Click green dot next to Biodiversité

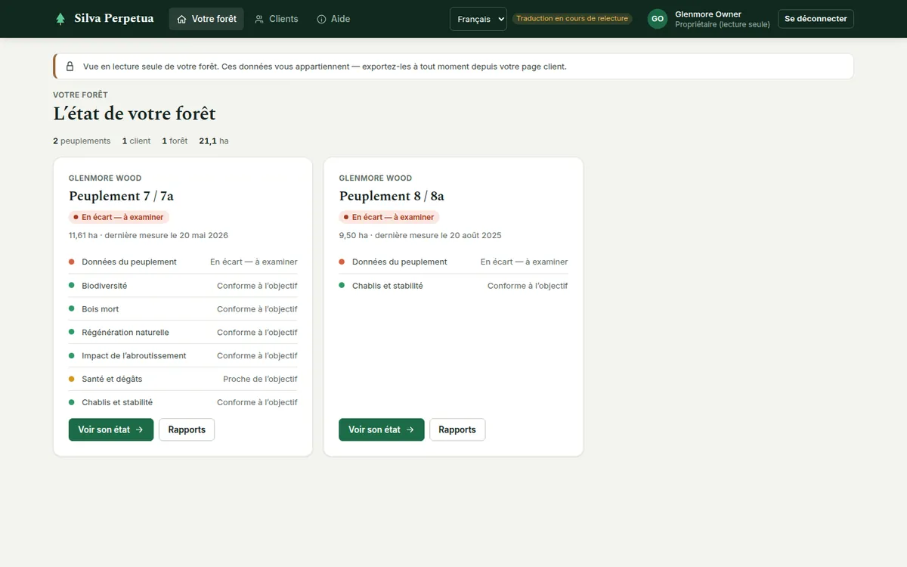click(72, 285)
